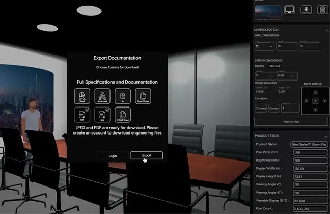The width and height of the screenshot is (330, 214).
Task: Click the download content icon
Action: coord(306,10)
